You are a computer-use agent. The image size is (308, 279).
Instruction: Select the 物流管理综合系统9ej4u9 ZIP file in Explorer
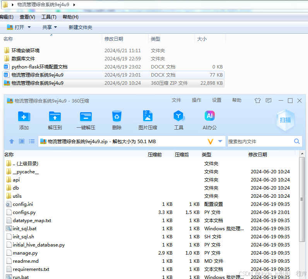(x=113, y=83)
